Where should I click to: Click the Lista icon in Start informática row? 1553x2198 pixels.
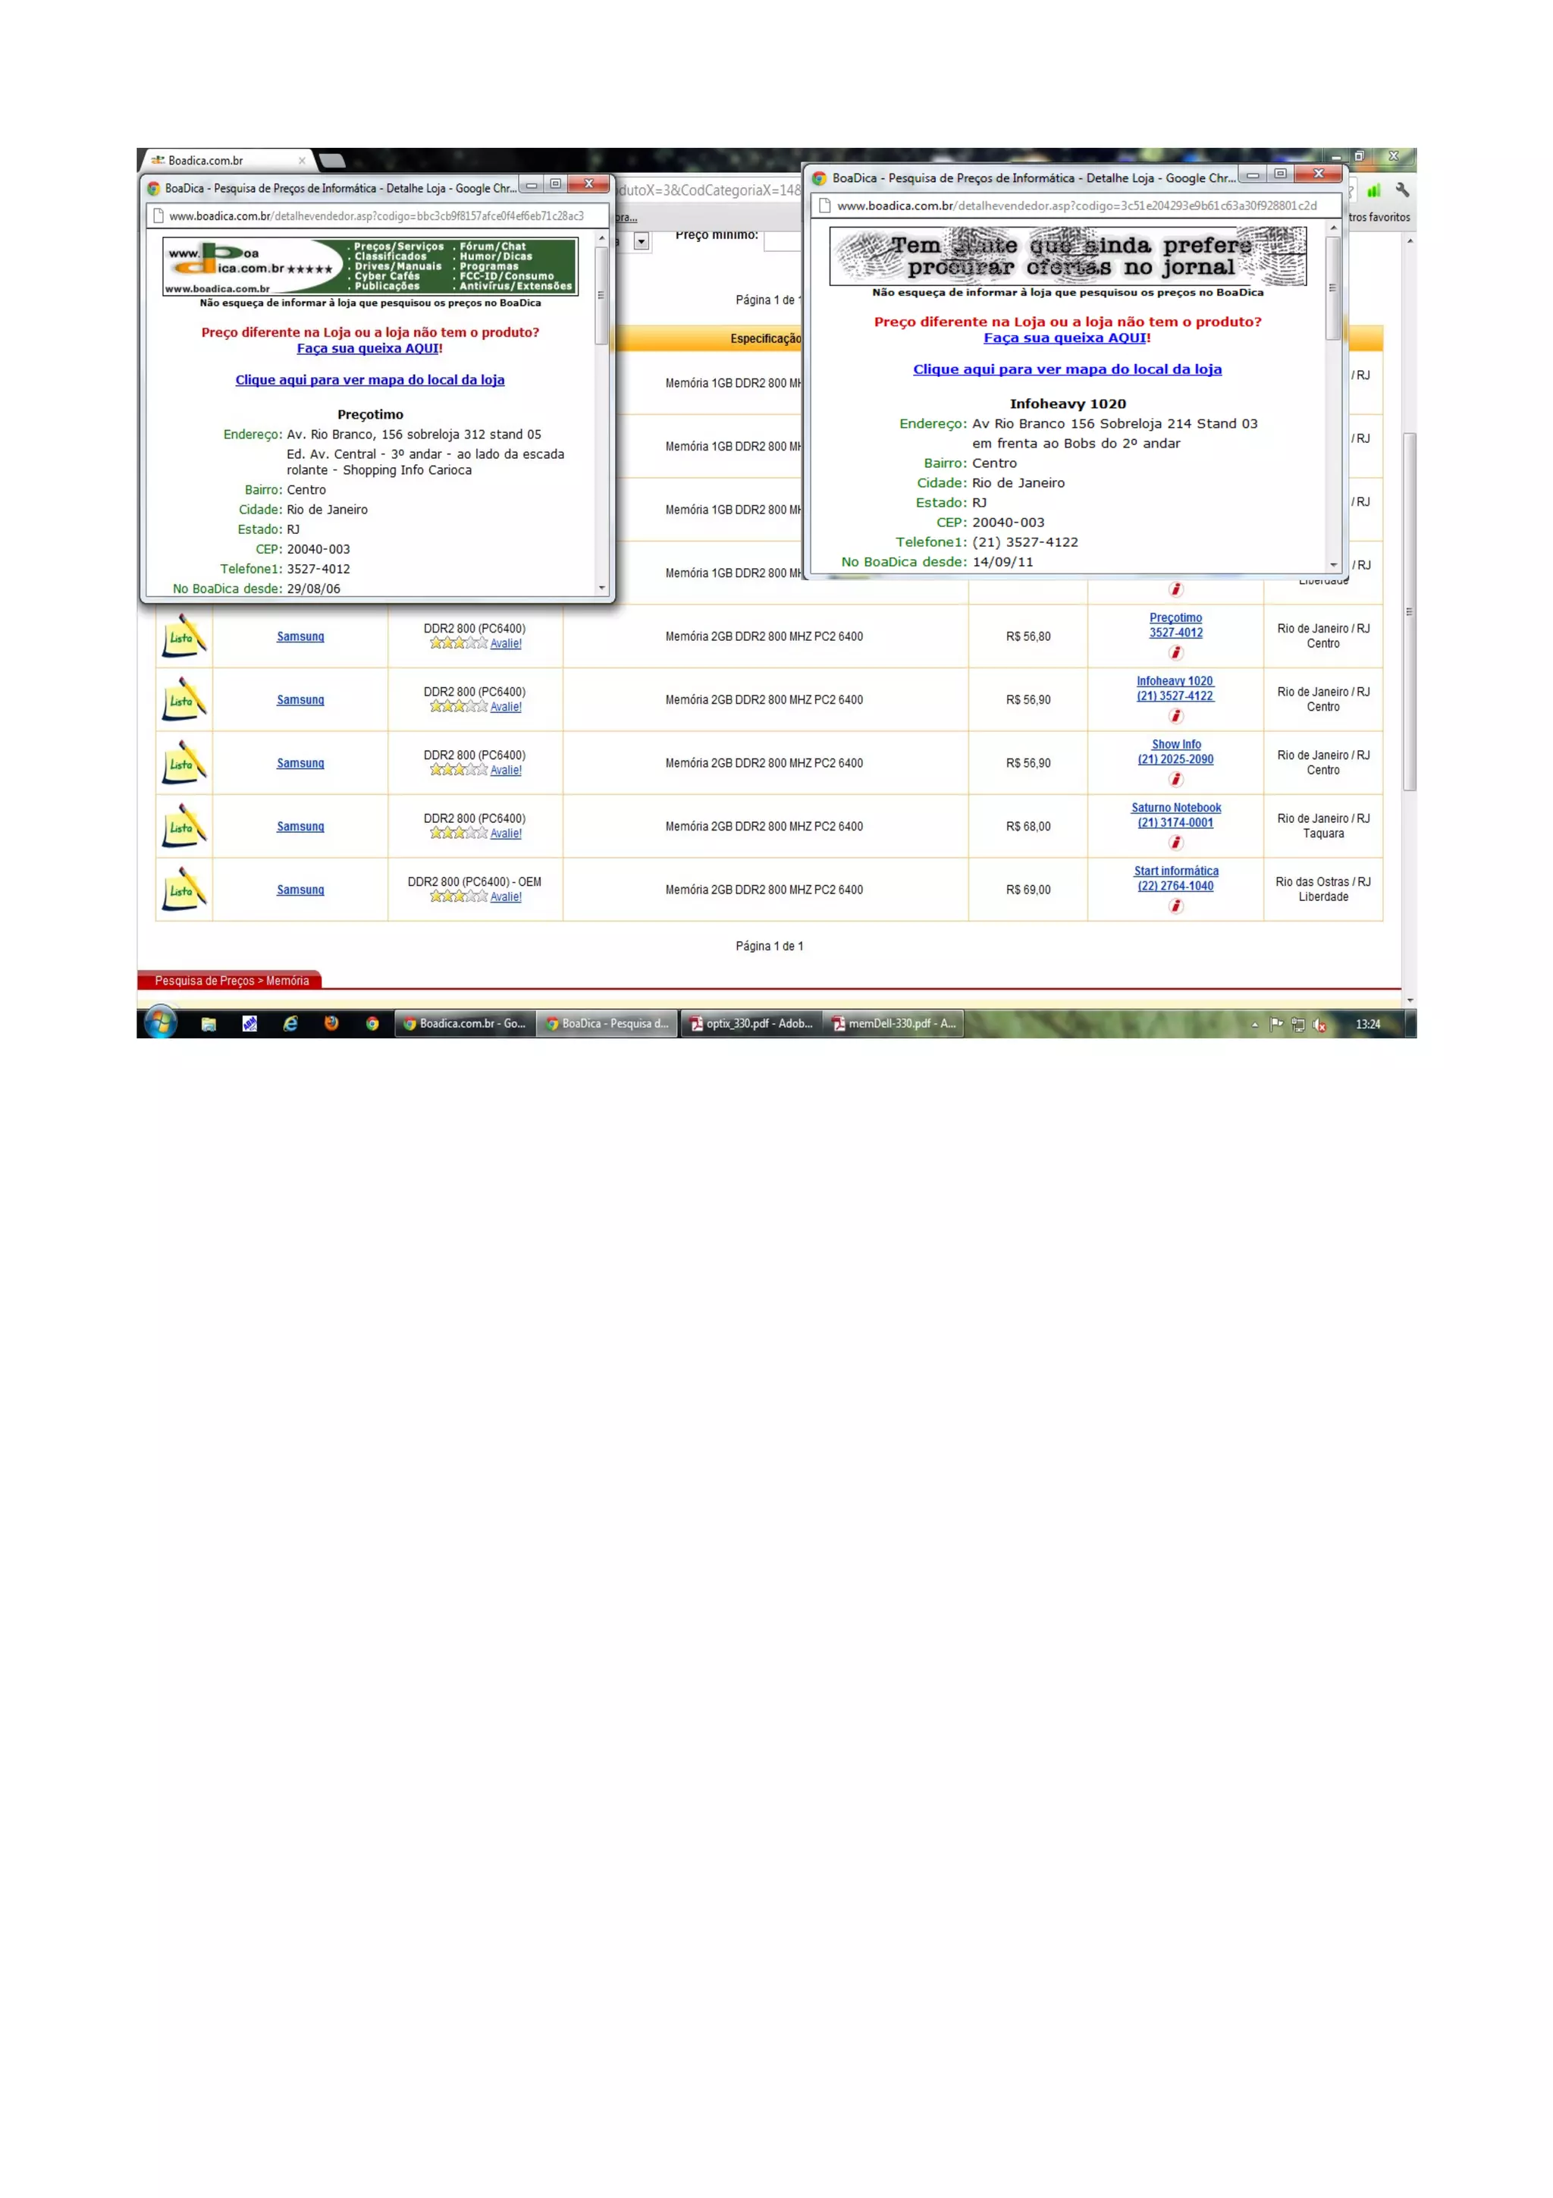(x=184, y=890)
